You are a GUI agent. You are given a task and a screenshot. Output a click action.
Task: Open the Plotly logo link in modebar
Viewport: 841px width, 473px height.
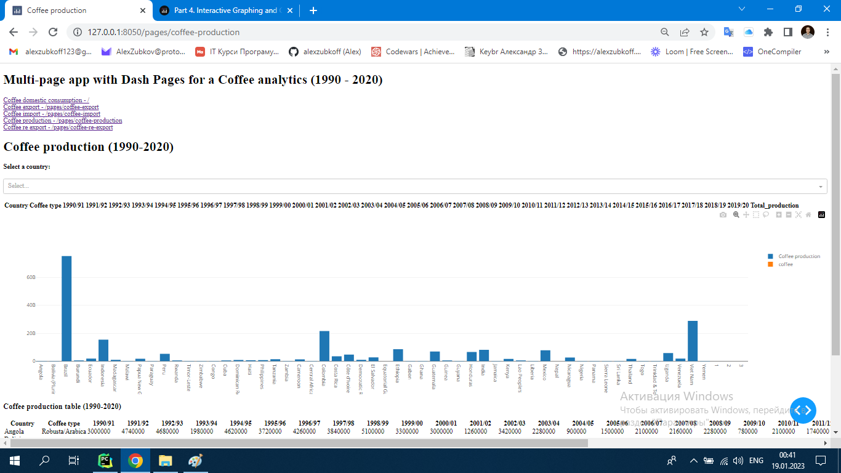821,215
